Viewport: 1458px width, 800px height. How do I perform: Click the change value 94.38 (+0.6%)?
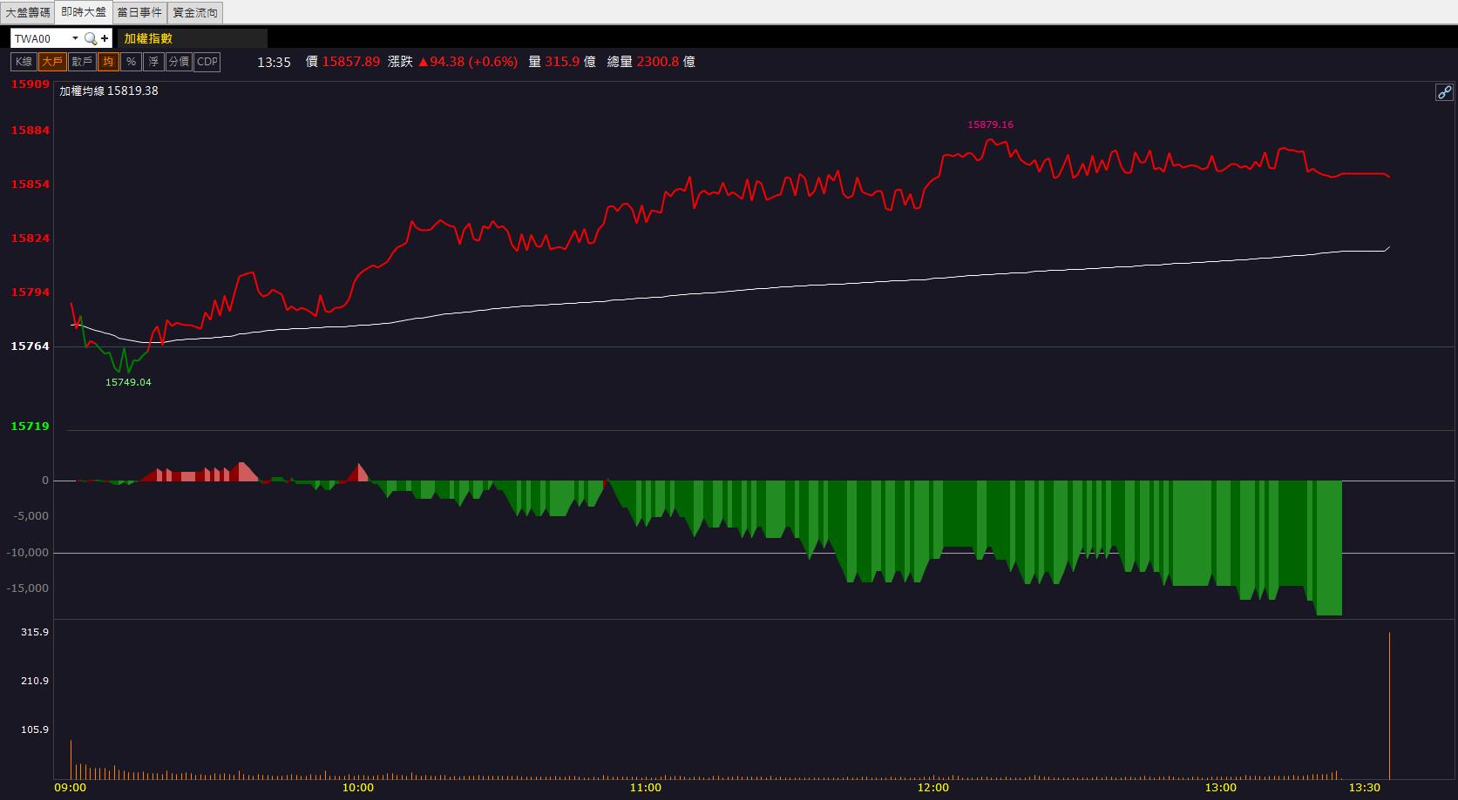coord(468,62)
